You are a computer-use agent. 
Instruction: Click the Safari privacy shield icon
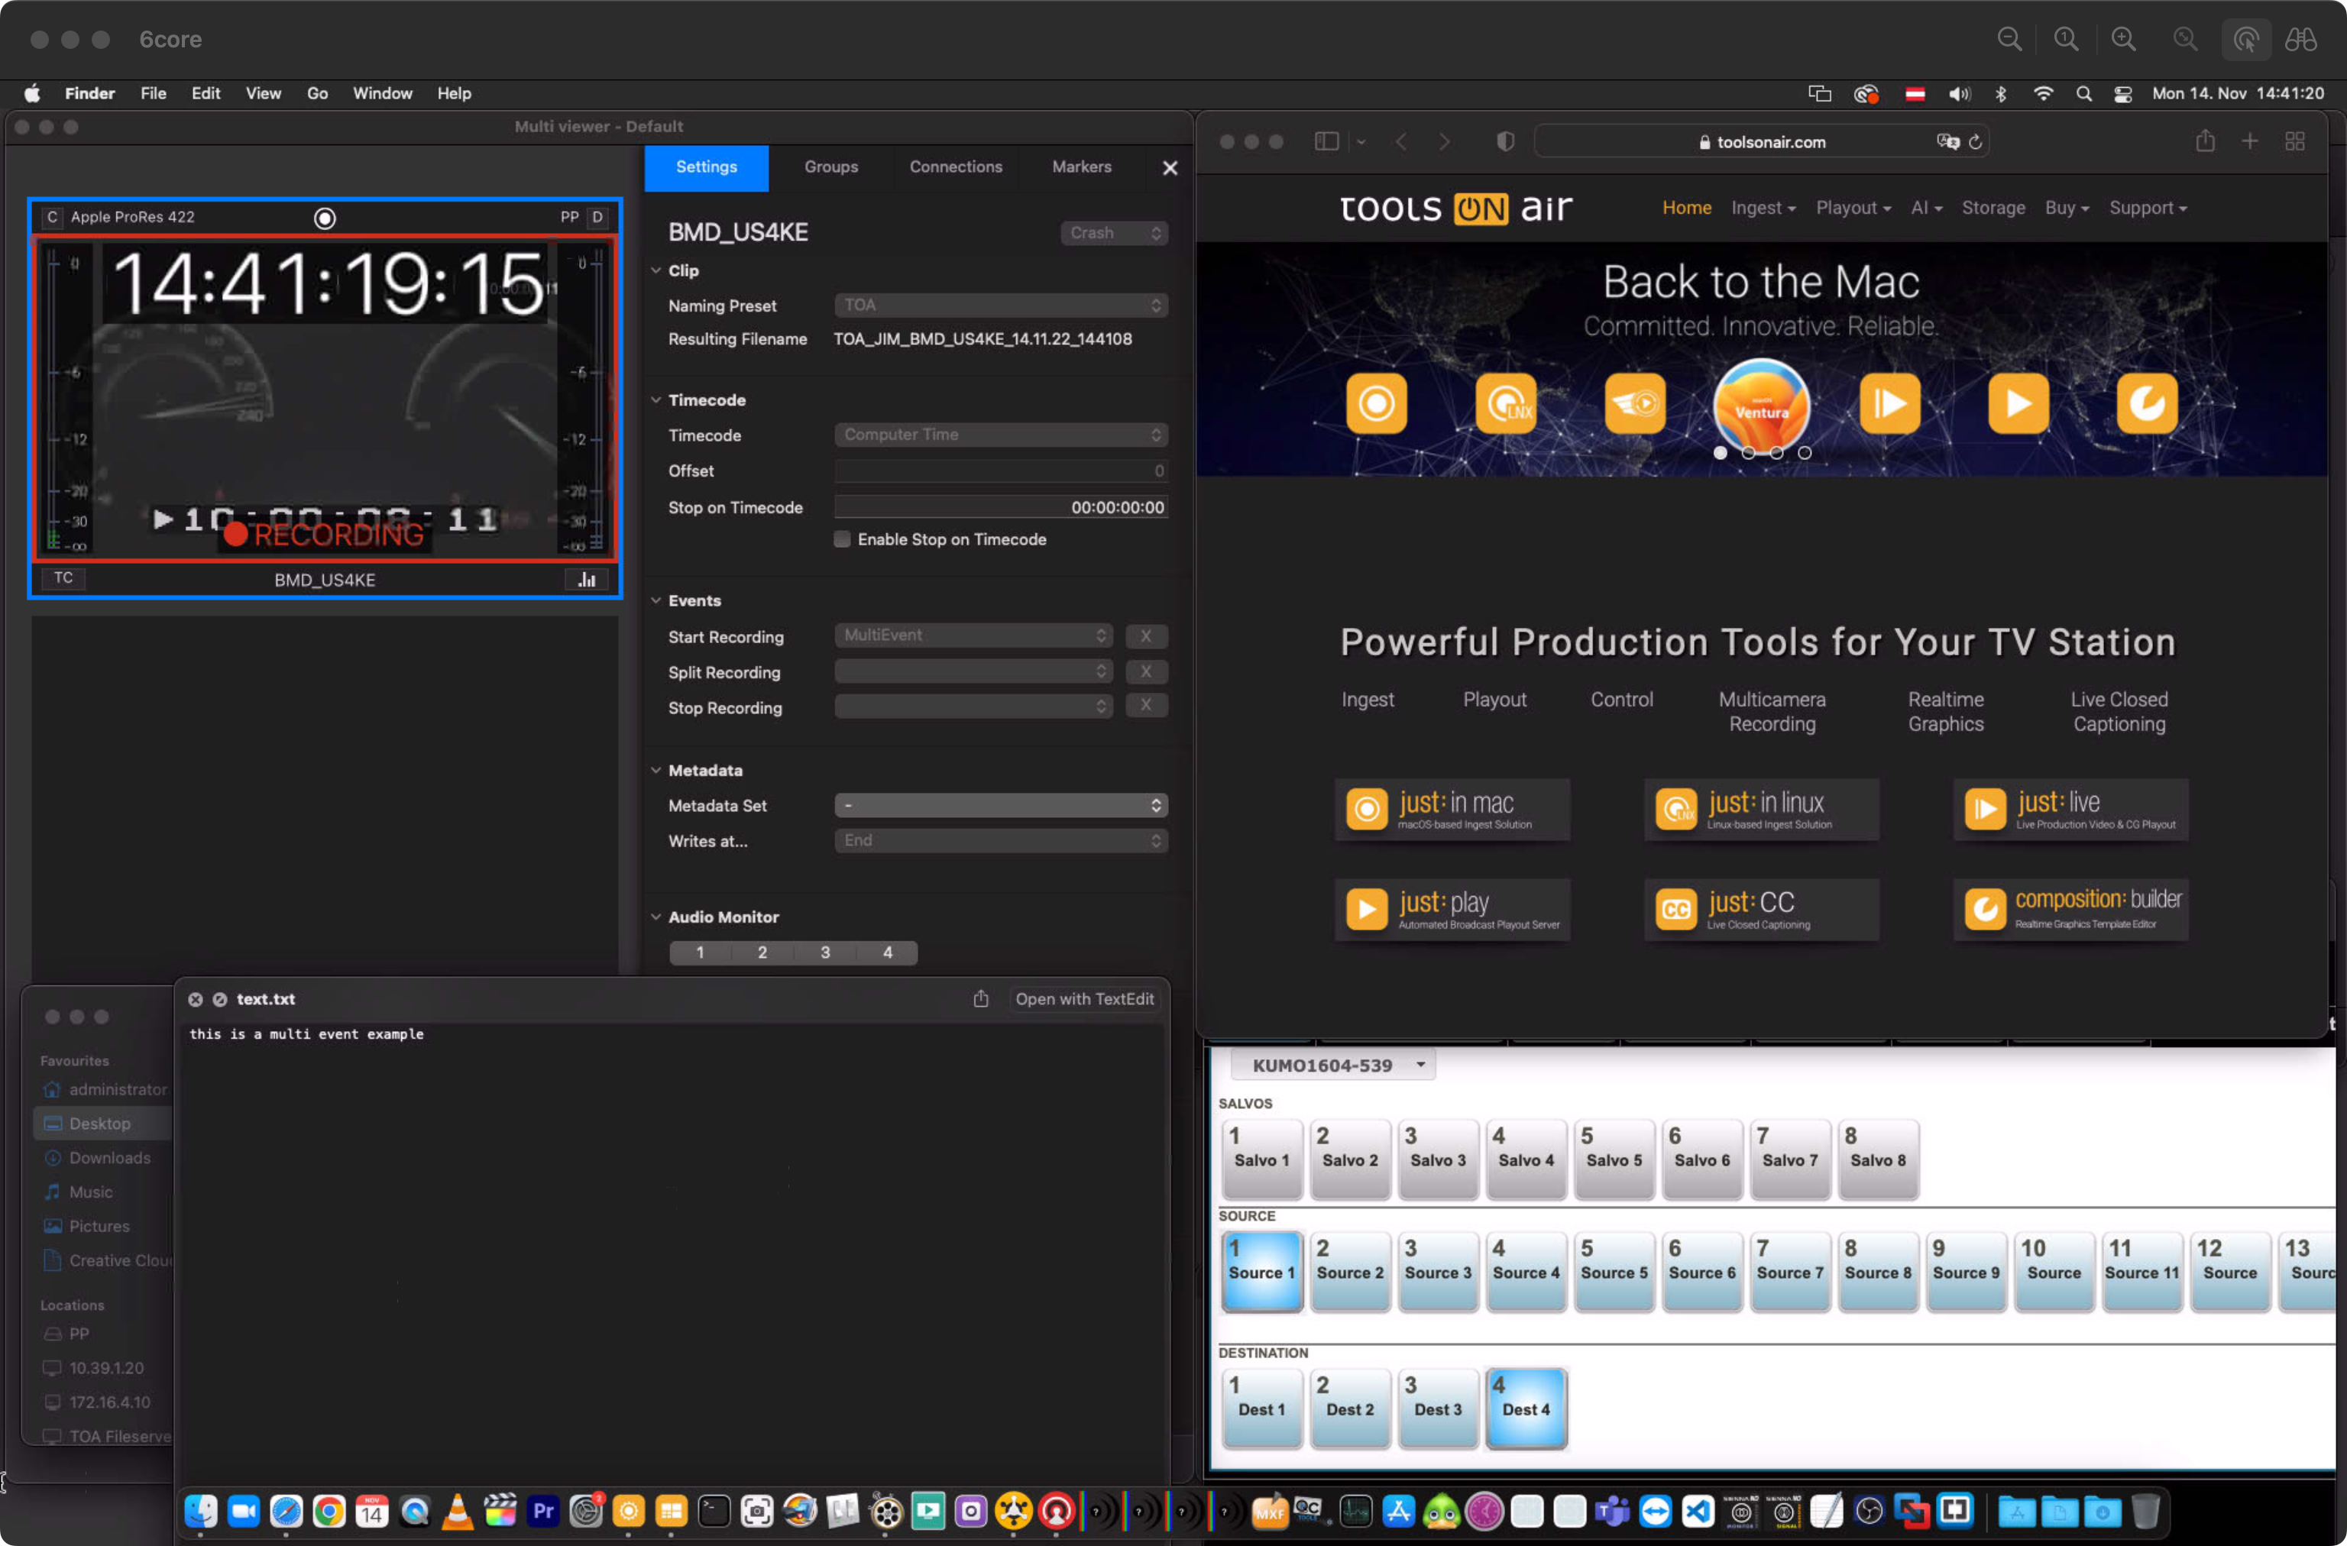point(1505,142)
